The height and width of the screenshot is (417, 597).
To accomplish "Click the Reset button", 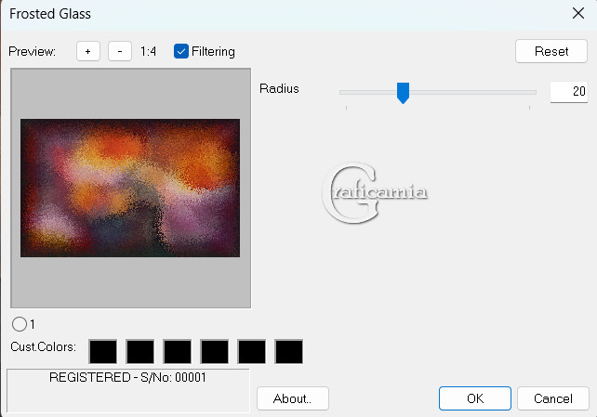I will (551, 51).
